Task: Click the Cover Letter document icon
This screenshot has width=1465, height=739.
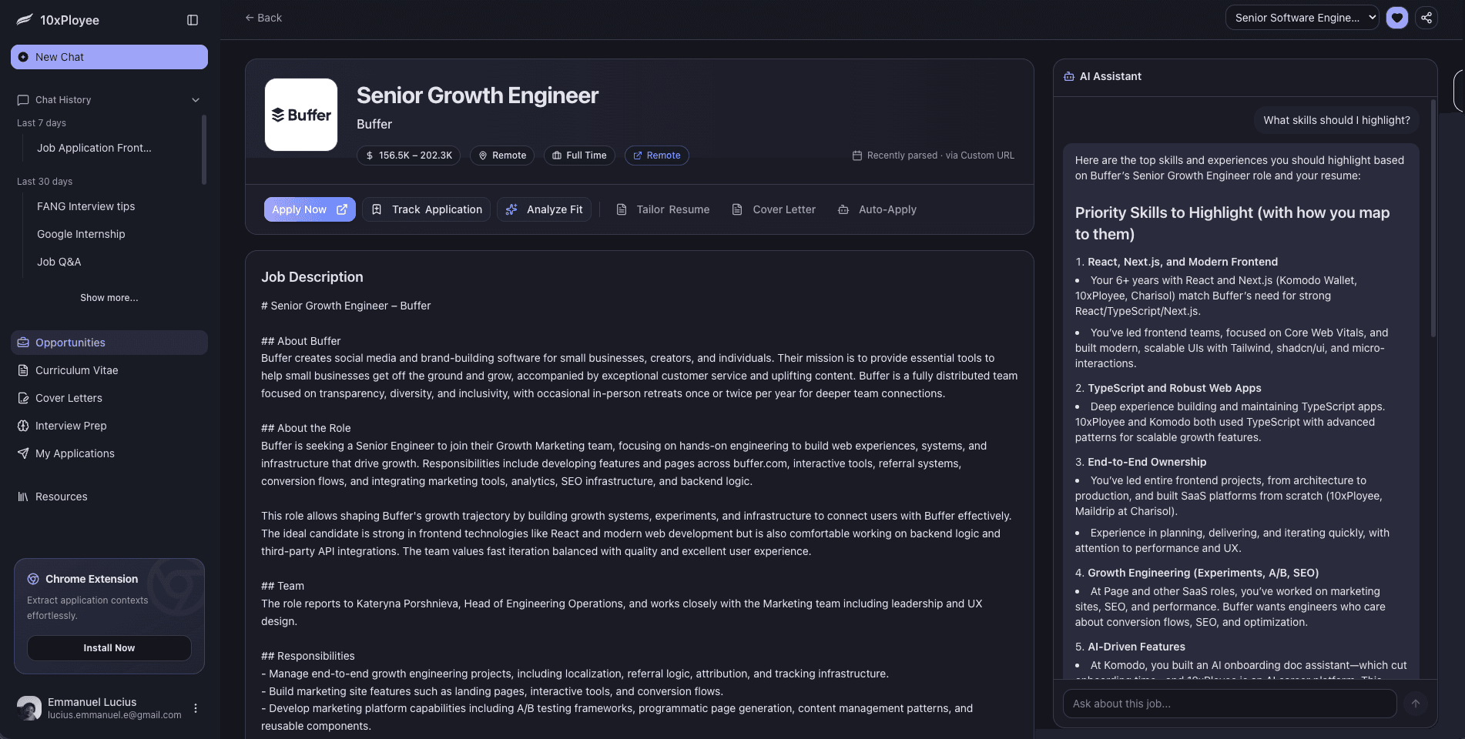Action: [737, 209]
